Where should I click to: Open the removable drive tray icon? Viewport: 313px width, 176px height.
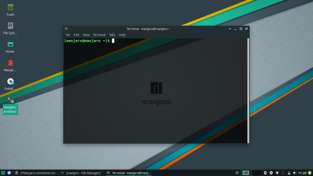(289, 173)
